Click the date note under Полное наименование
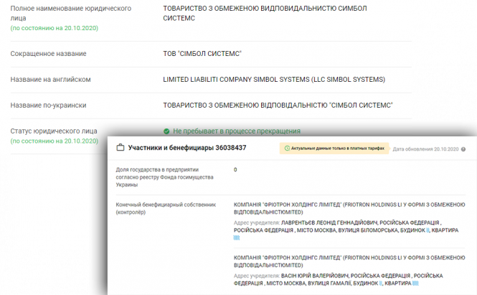 (x=55, y=28)
